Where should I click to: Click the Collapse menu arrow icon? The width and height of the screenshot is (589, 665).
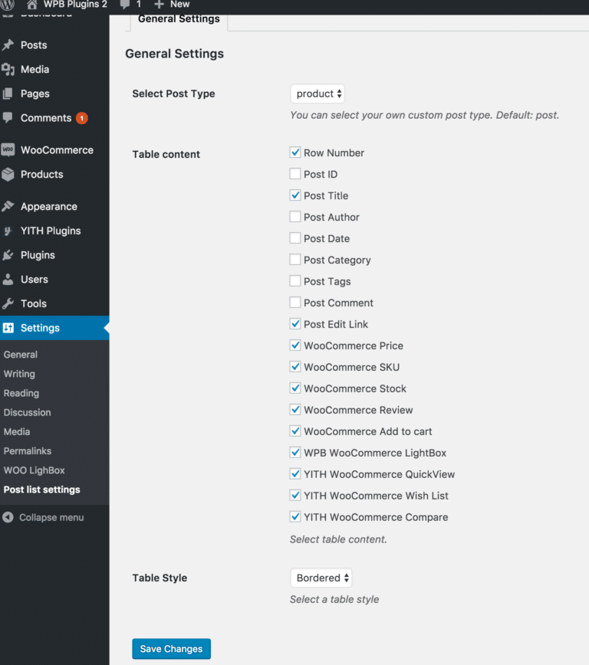[8, 517]
